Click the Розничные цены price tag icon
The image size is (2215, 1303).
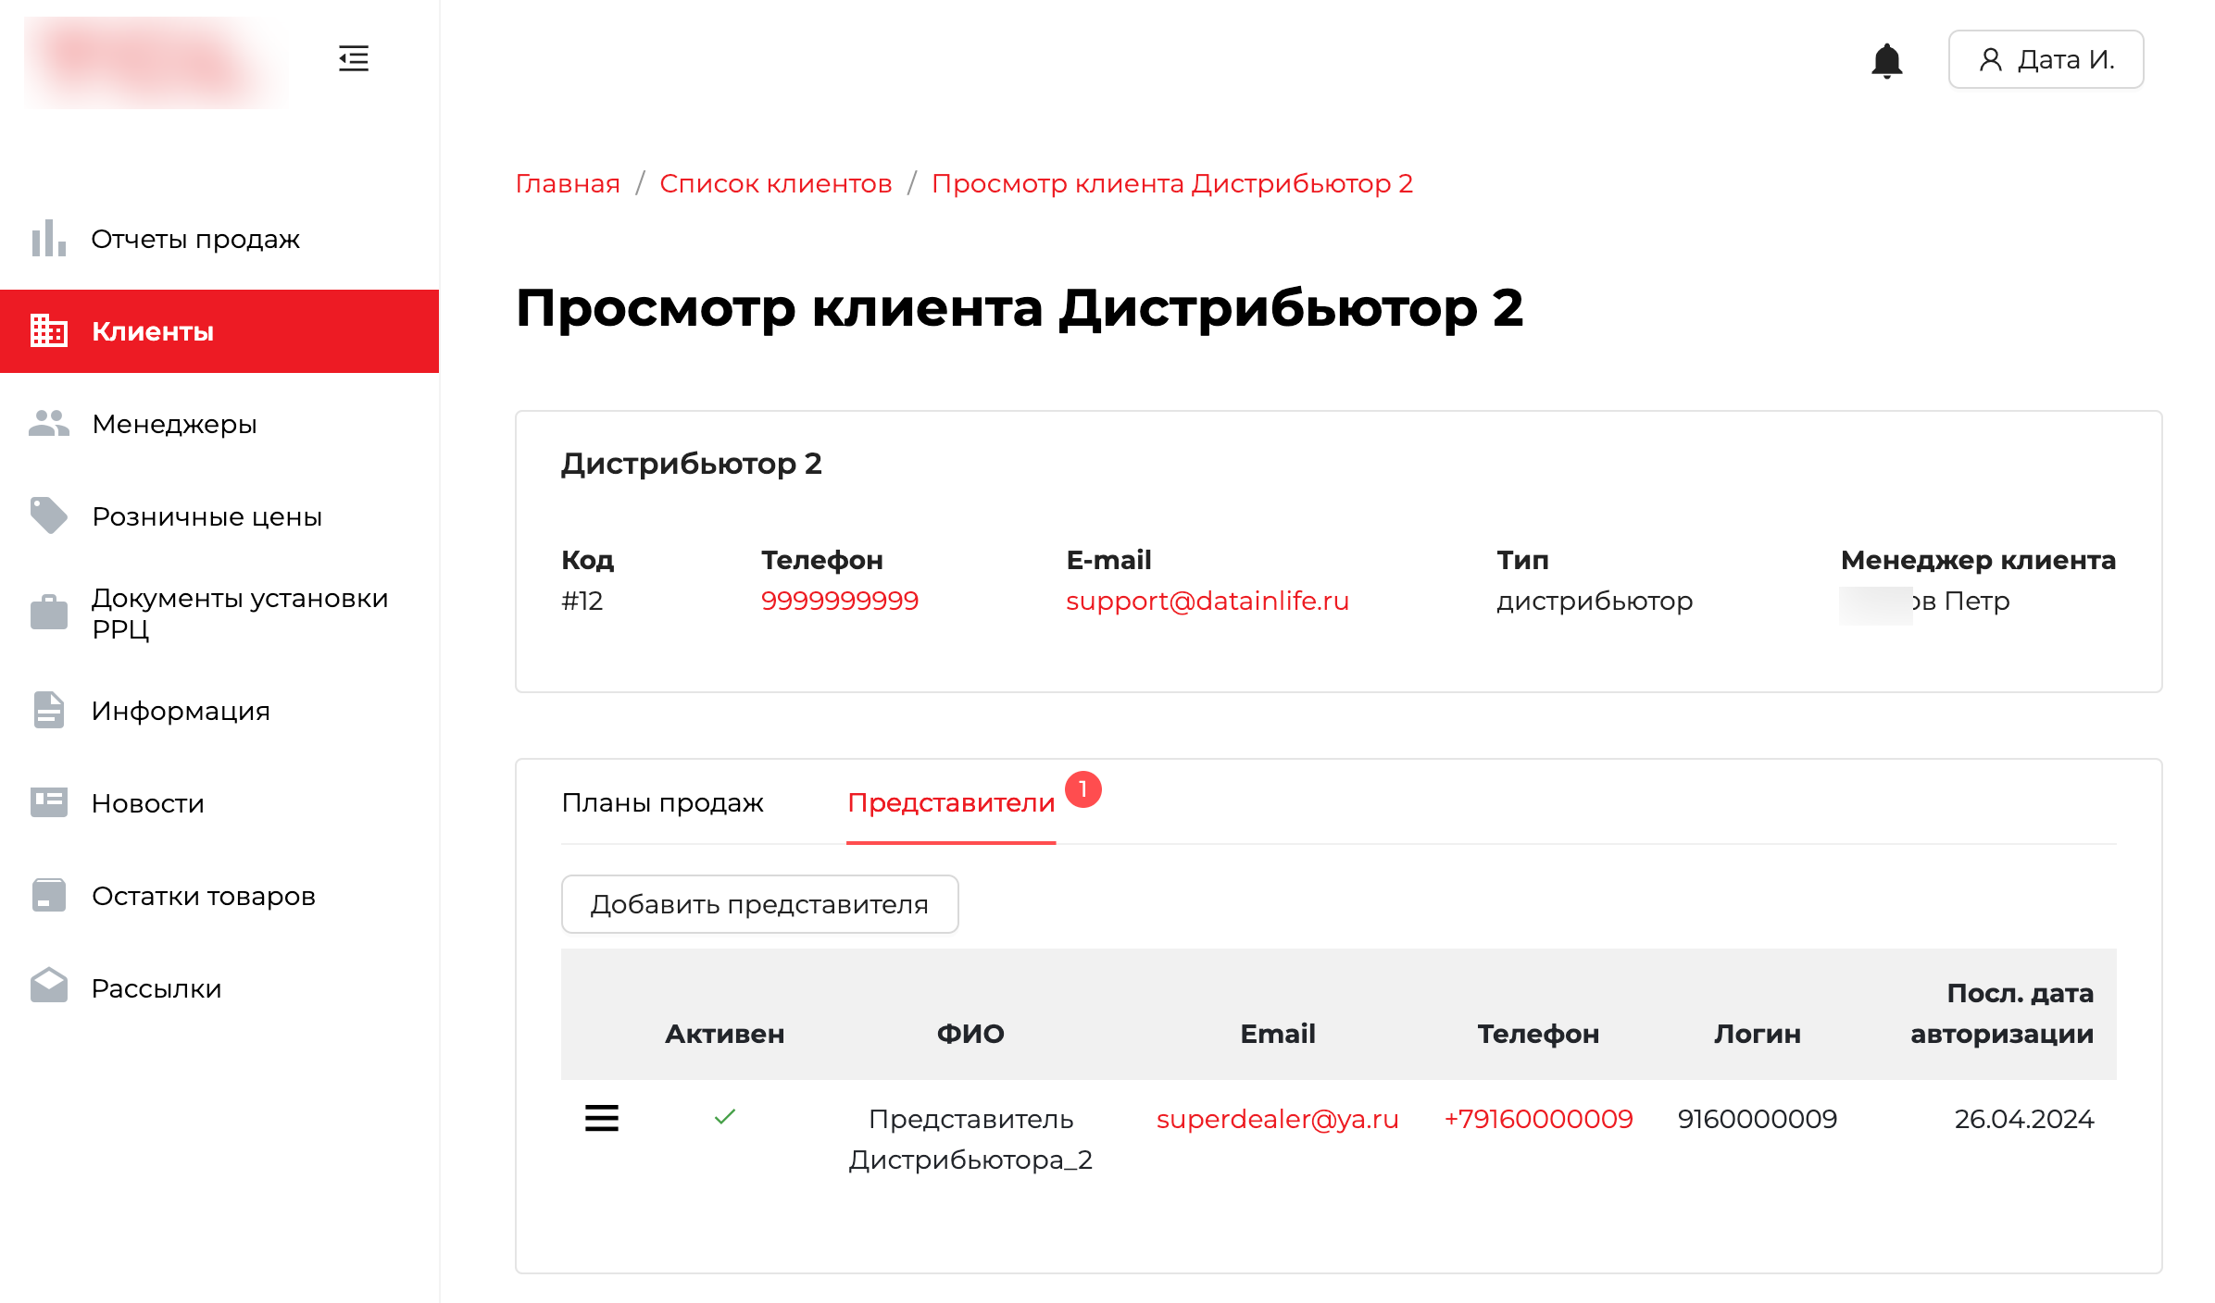tap(48, 516)
